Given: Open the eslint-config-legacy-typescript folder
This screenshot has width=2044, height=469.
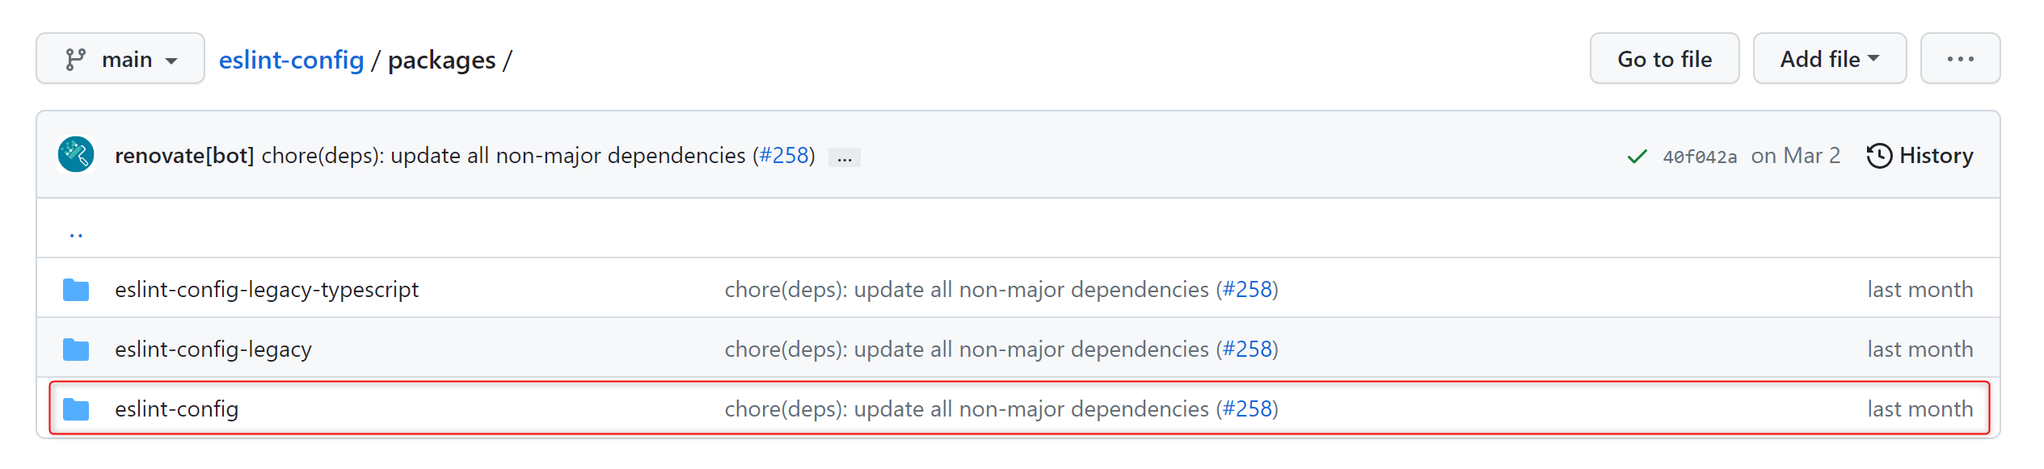Looking at the screenshot, I should tap(267, 289).
